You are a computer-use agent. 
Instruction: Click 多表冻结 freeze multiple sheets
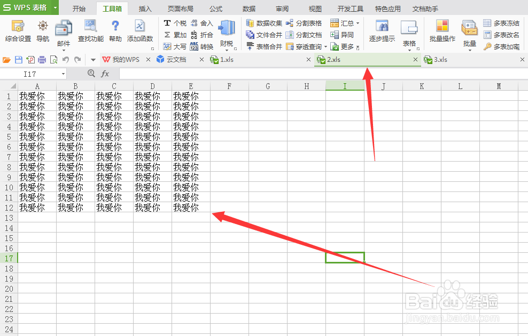coord(501,23)
